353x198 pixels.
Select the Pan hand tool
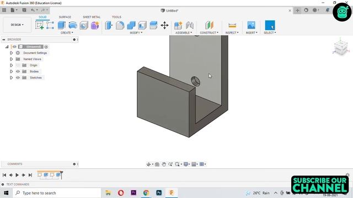(x=164, y=164)
